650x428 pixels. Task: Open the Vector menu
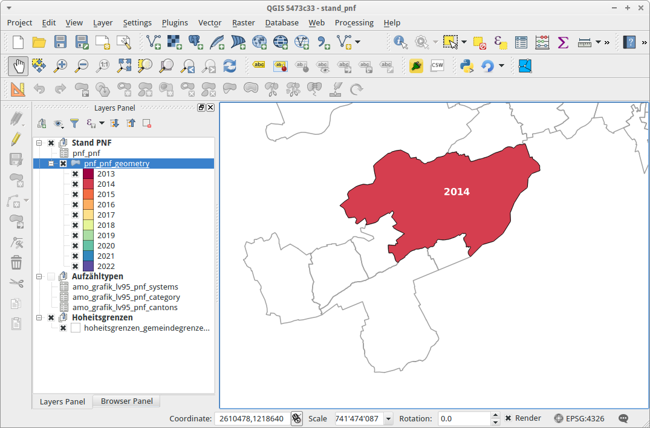tap(210, 23)
